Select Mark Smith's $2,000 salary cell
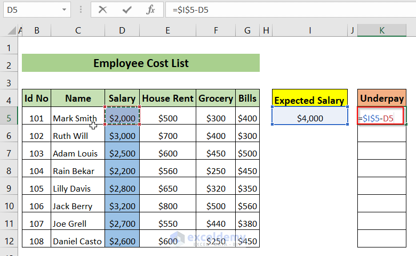This screenshot has width=416, height=256. (122, 118)
